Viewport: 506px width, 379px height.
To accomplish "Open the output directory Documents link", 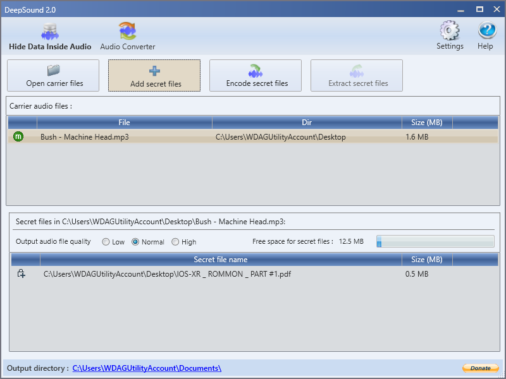I will click(147, 368).
